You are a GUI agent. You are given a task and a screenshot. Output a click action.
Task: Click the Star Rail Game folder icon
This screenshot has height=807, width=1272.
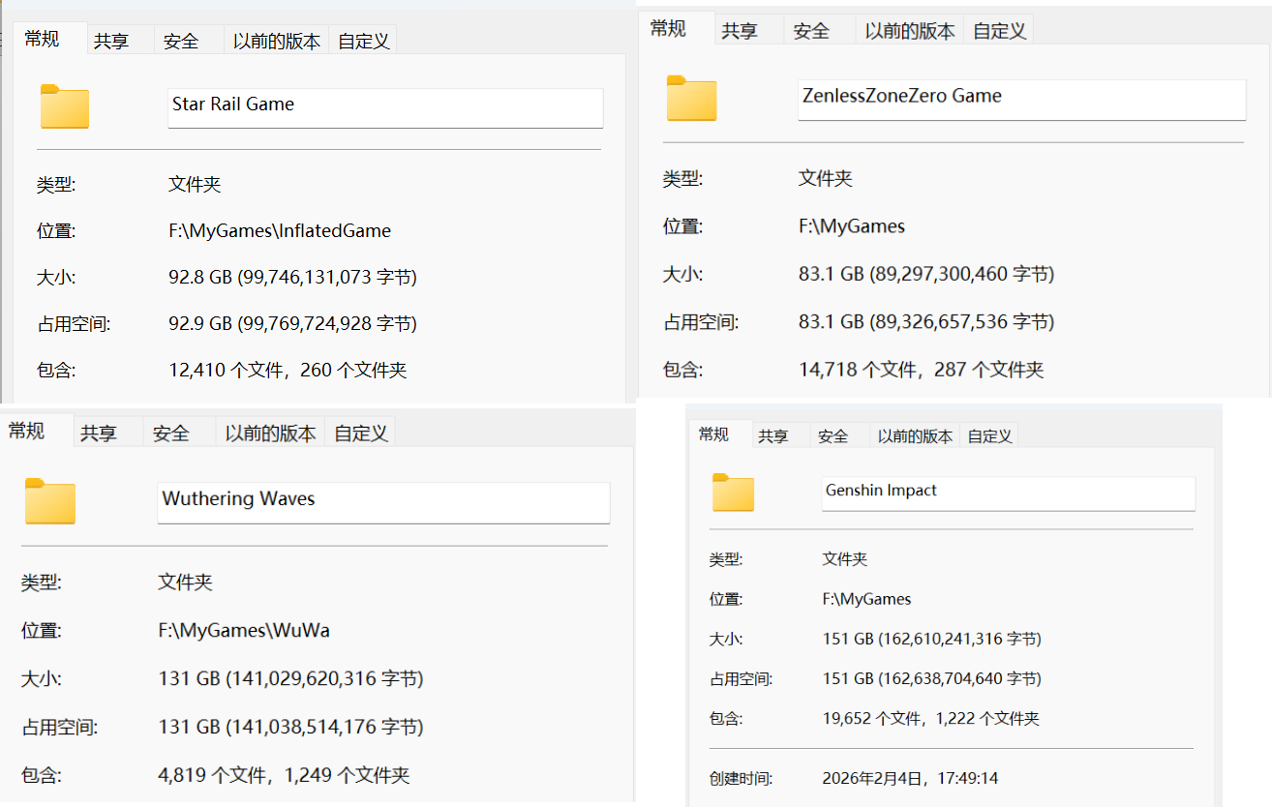pyautogui.click(x=65, y=106)
